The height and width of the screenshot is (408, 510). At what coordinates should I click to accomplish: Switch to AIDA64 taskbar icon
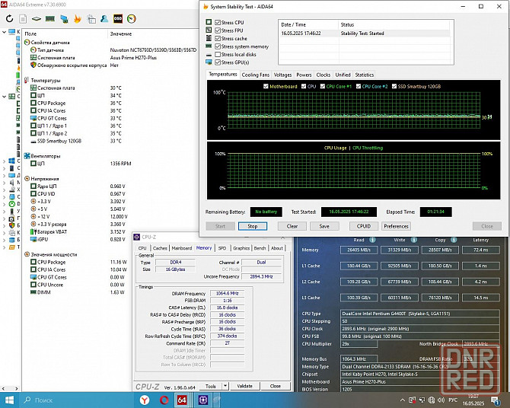[182, 400]
